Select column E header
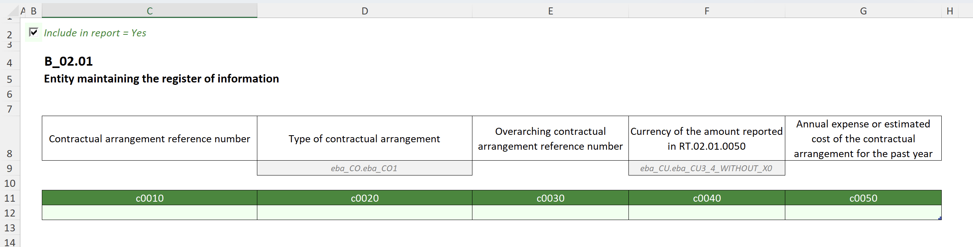The image size is (973, 247). [x=550, y=11]
